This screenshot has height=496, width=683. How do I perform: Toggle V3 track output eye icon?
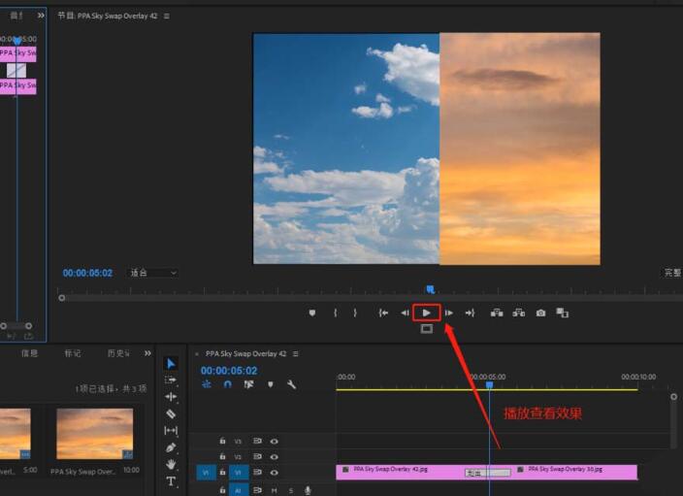pyautogui.click(x=274, y=441)
